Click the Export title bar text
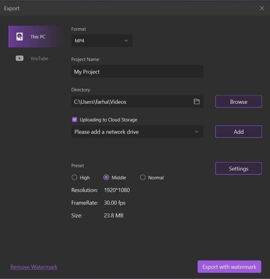270x279 pixels. click(x=12, y=8)
